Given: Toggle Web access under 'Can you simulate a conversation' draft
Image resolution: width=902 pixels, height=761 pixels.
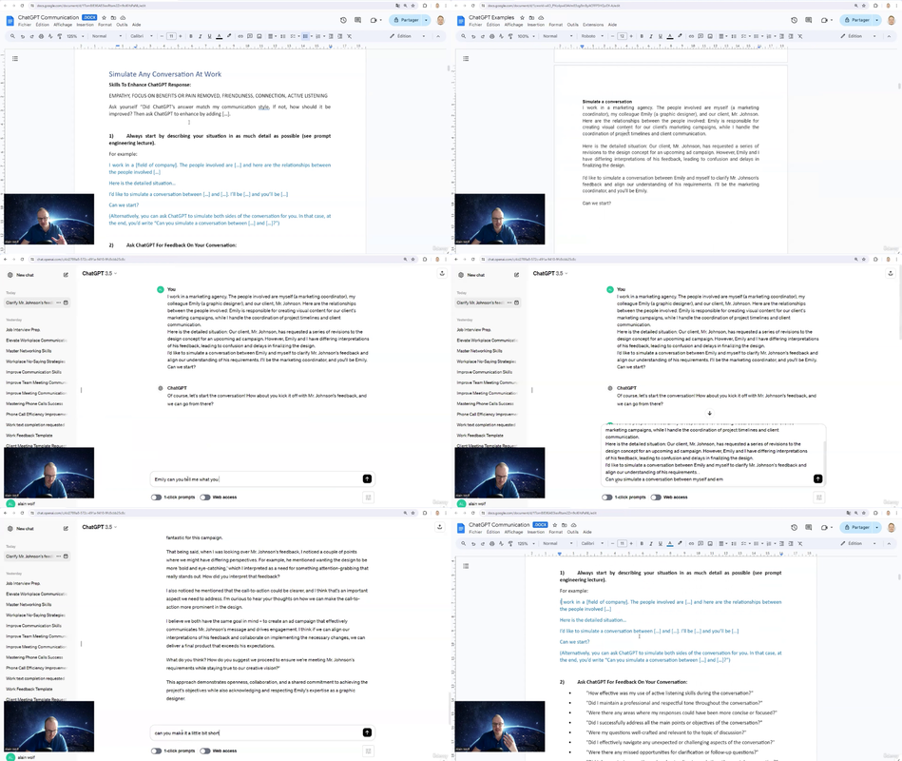Looking at the screenshot, I should [x=656, y=497].
